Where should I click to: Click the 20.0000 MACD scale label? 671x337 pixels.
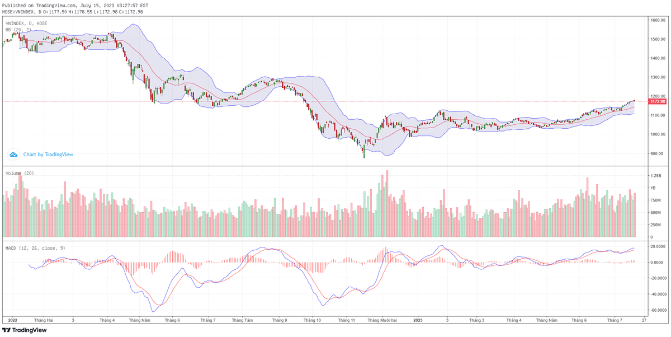pyautogui.click(x=657, y=246)
